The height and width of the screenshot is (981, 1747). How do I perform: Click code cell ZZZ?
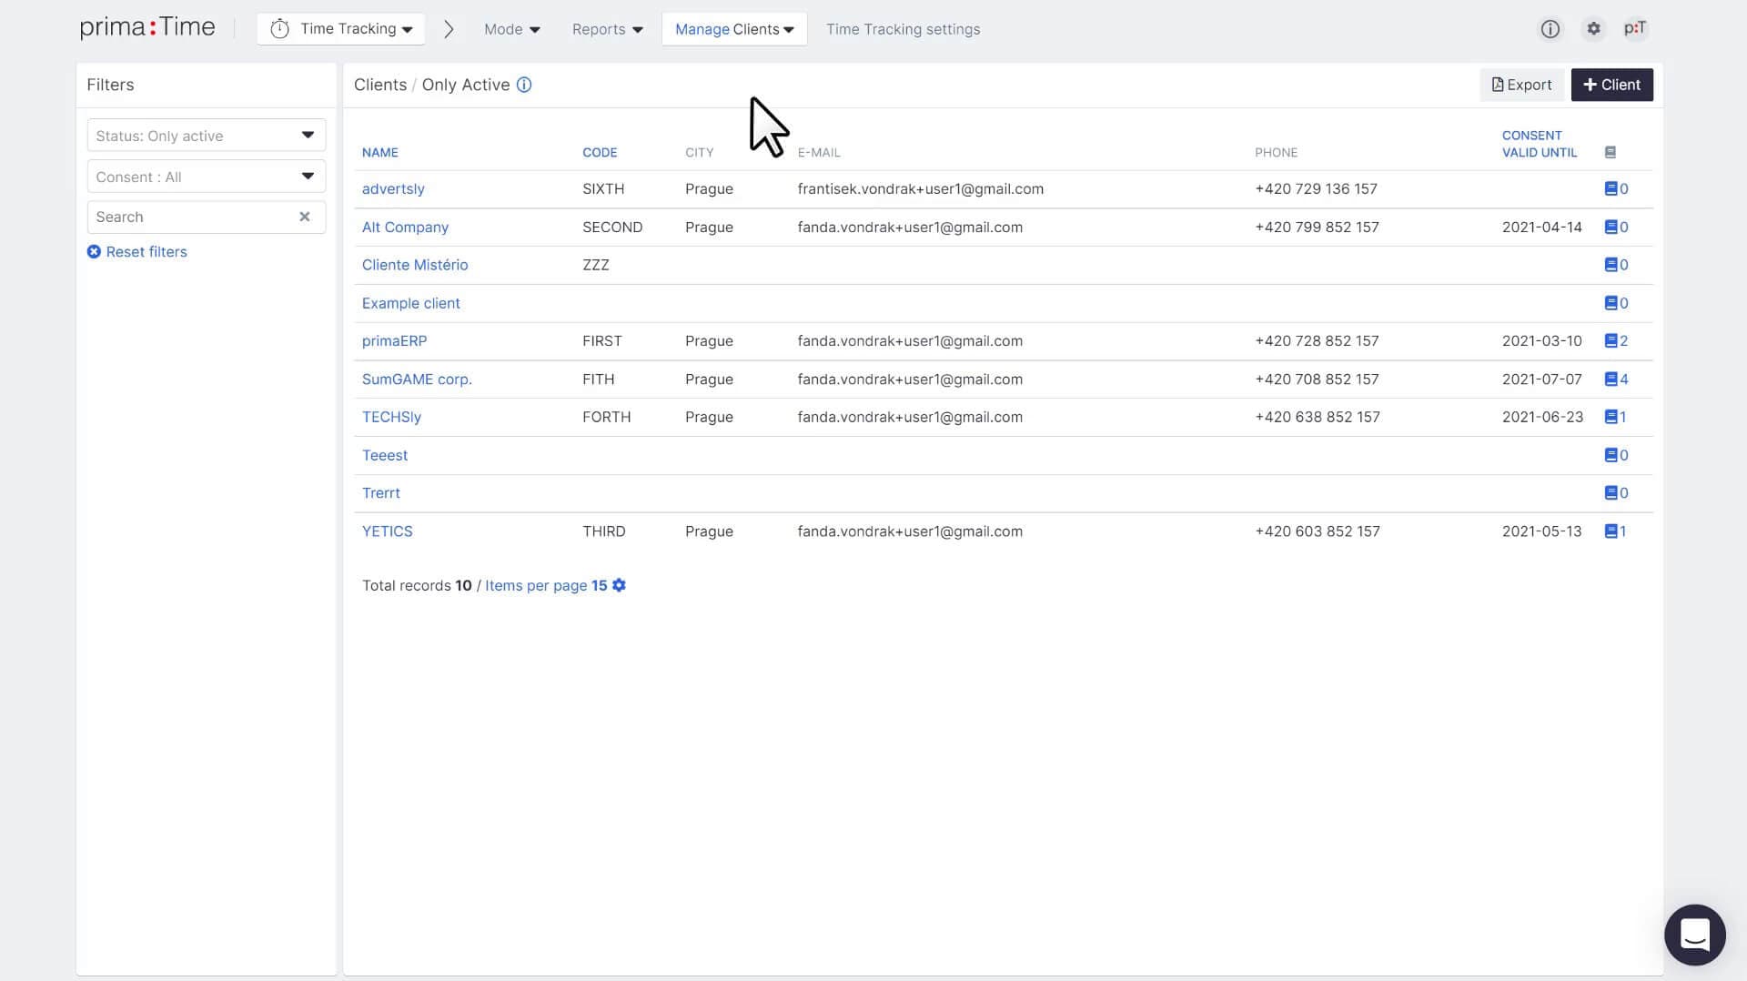tap(596, 265)
